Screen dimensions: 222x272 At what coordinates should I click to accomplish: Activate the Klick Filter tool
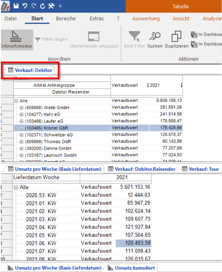point(134,40)
